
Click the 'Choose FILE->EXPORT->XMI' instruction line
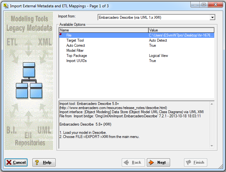click(x=99, y=137)
